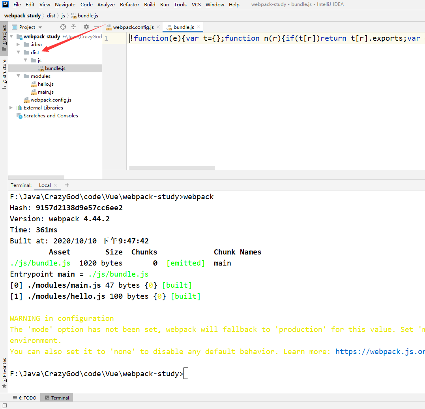Close the bundle.js editor tab

pyautogui.click(x=198, y=27)
